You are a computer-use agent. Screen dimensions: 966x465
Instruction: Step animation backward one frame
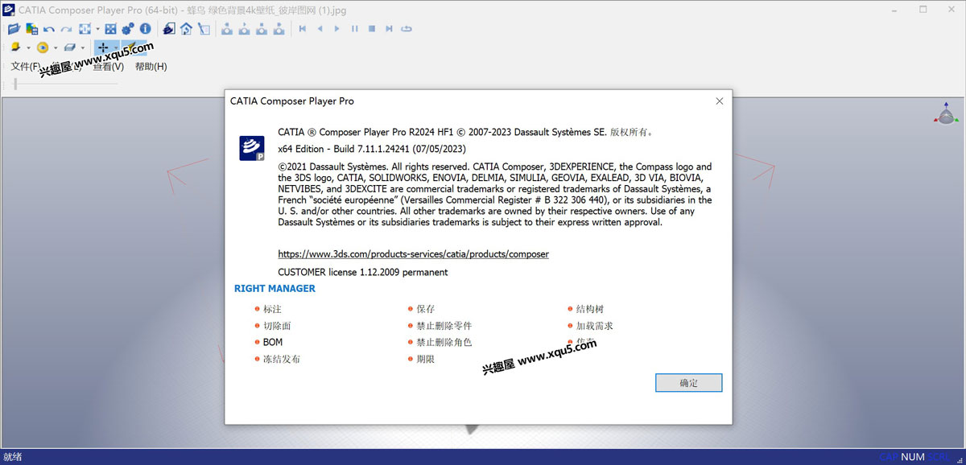coord(320,29)
